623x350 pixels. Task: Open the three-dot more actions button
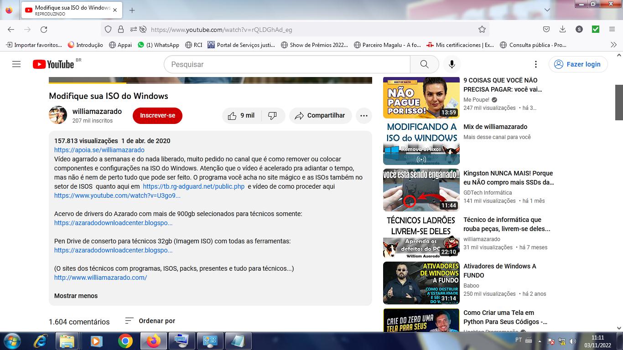tap(363, 116)
